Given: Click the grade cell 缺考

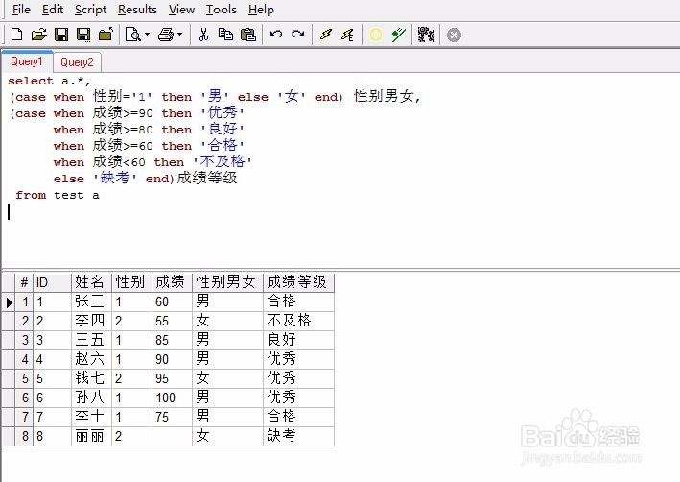Looking at the screenshot, I should tap(298, 436).
